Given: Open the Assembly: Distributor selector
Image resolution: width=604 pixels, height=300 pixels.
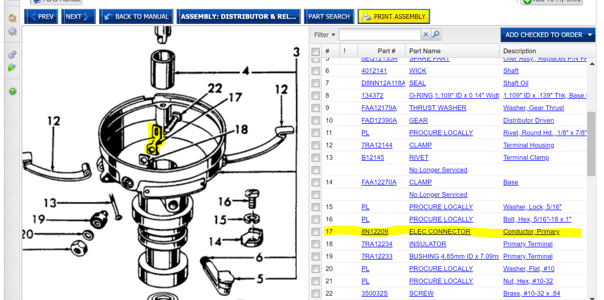Looking at the screenshot, I should coord(238,16).
